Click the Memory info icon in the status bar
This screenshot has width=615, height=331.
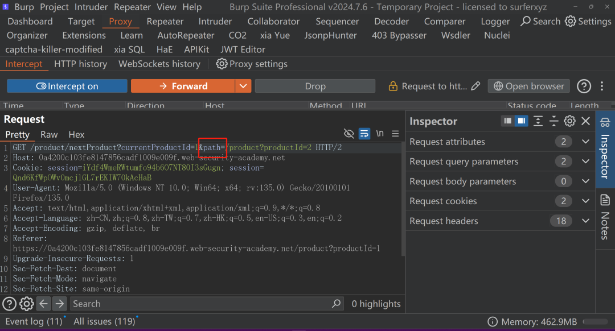tap(492, 322)
